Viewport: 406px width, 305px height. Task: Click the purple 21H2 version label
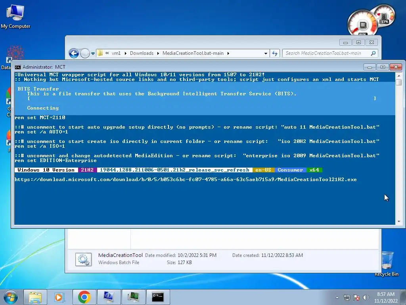click(87, 170)
